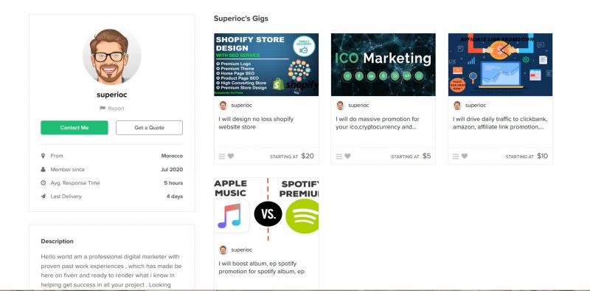Click small seller avatar on Spotify gig
The image size is (590, 291).
(x=223, y=250)
